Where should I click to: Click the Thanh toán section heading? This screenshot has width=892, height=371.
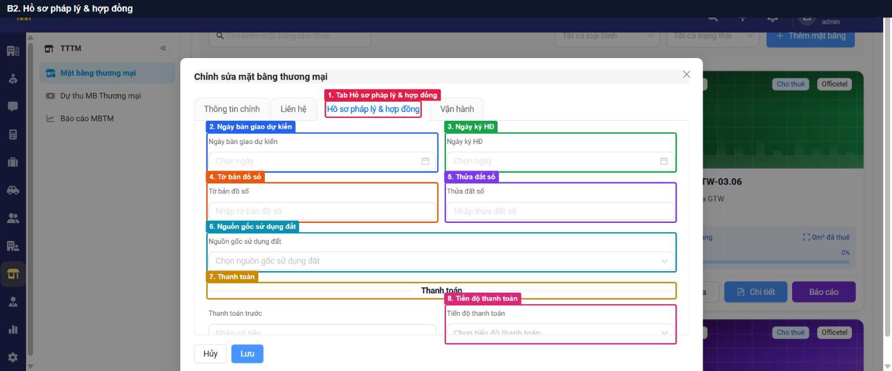pyautogui.click(x=441, y=290)
